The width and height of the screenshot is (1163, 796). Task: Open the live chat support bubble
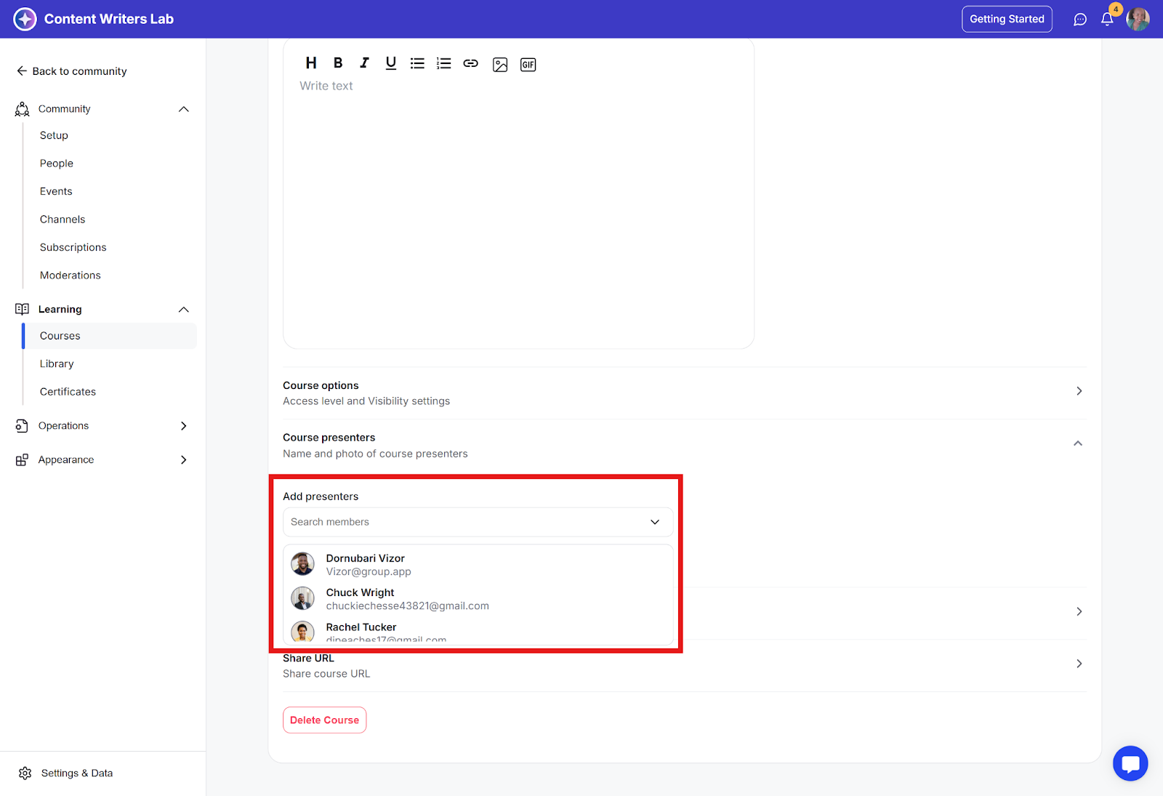[1130, 763]
